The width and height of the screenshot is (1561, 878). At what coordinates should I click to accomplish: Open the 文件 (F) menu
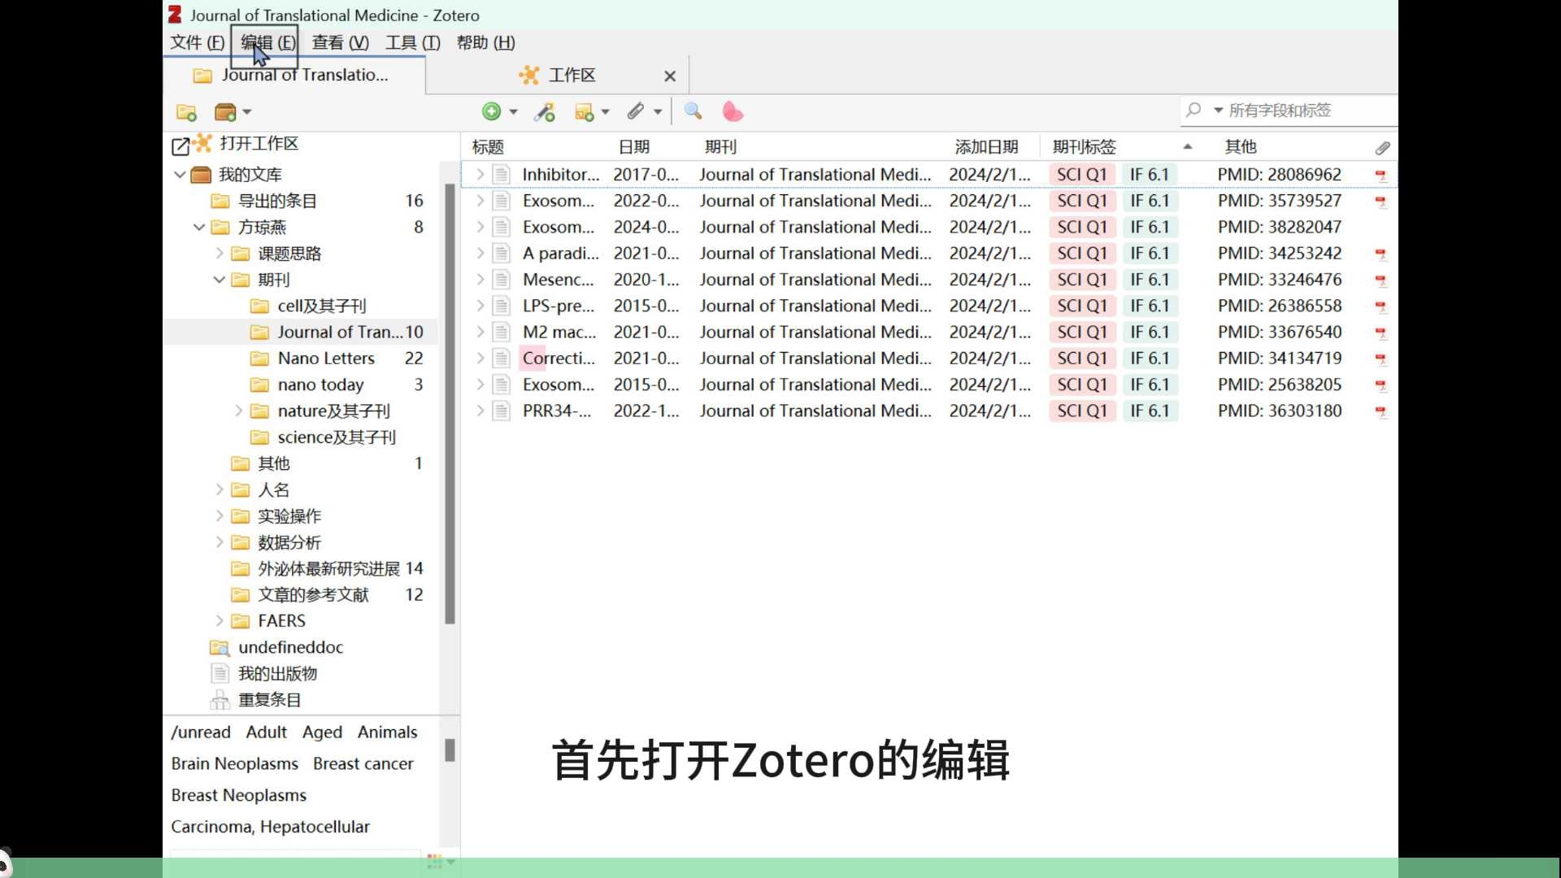coord(197,42)
